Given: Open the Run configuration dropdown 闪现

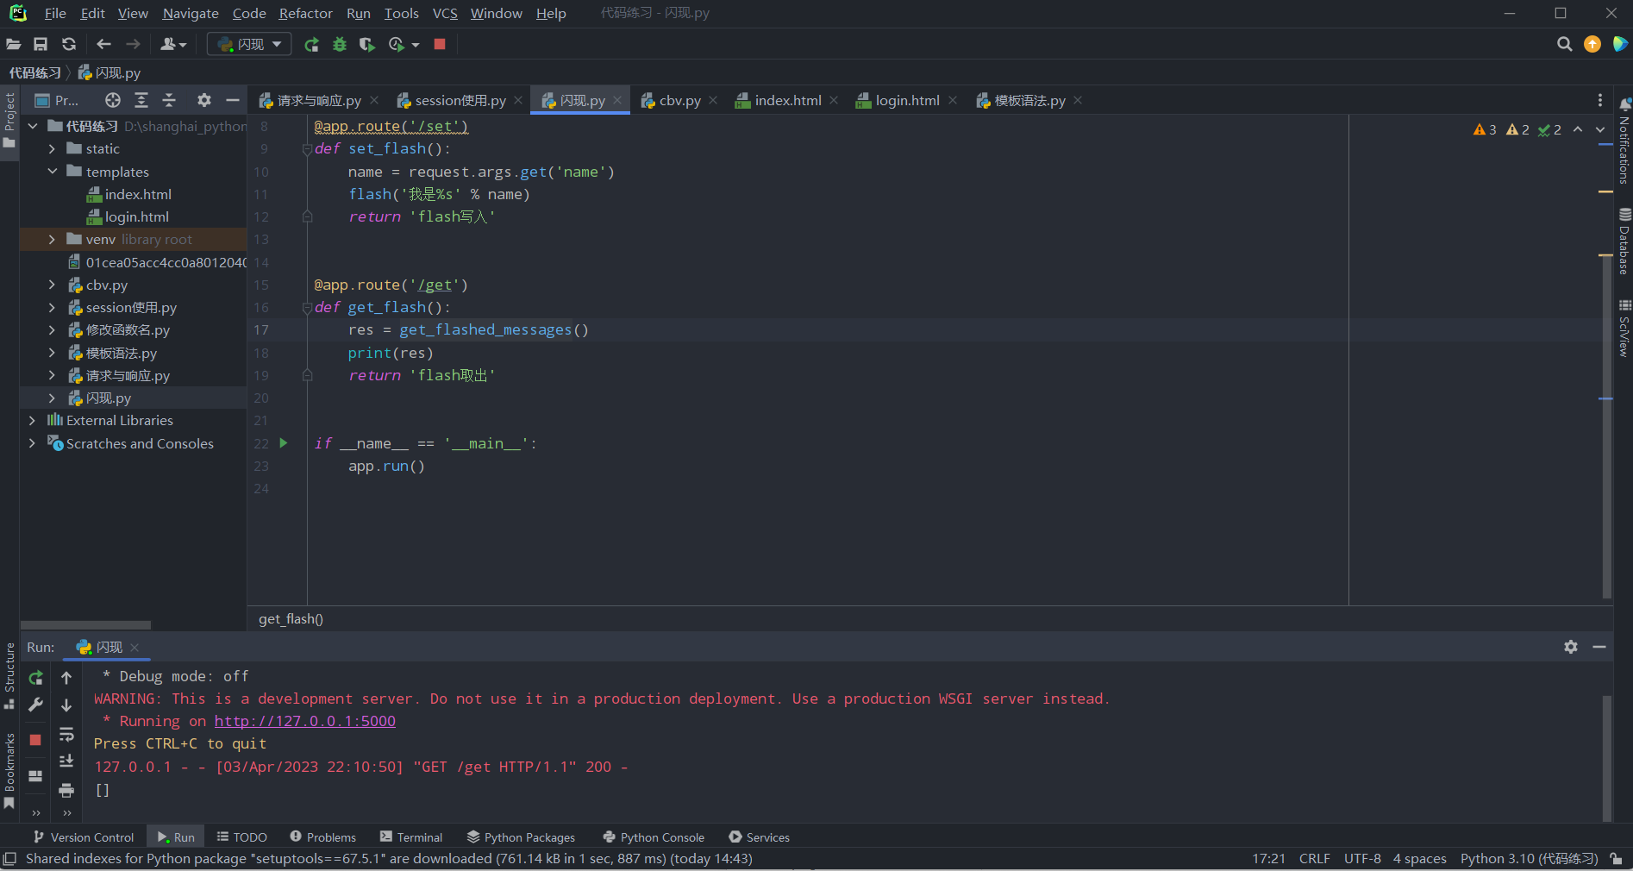Looking at the screenshot, I should pos(249,44).
